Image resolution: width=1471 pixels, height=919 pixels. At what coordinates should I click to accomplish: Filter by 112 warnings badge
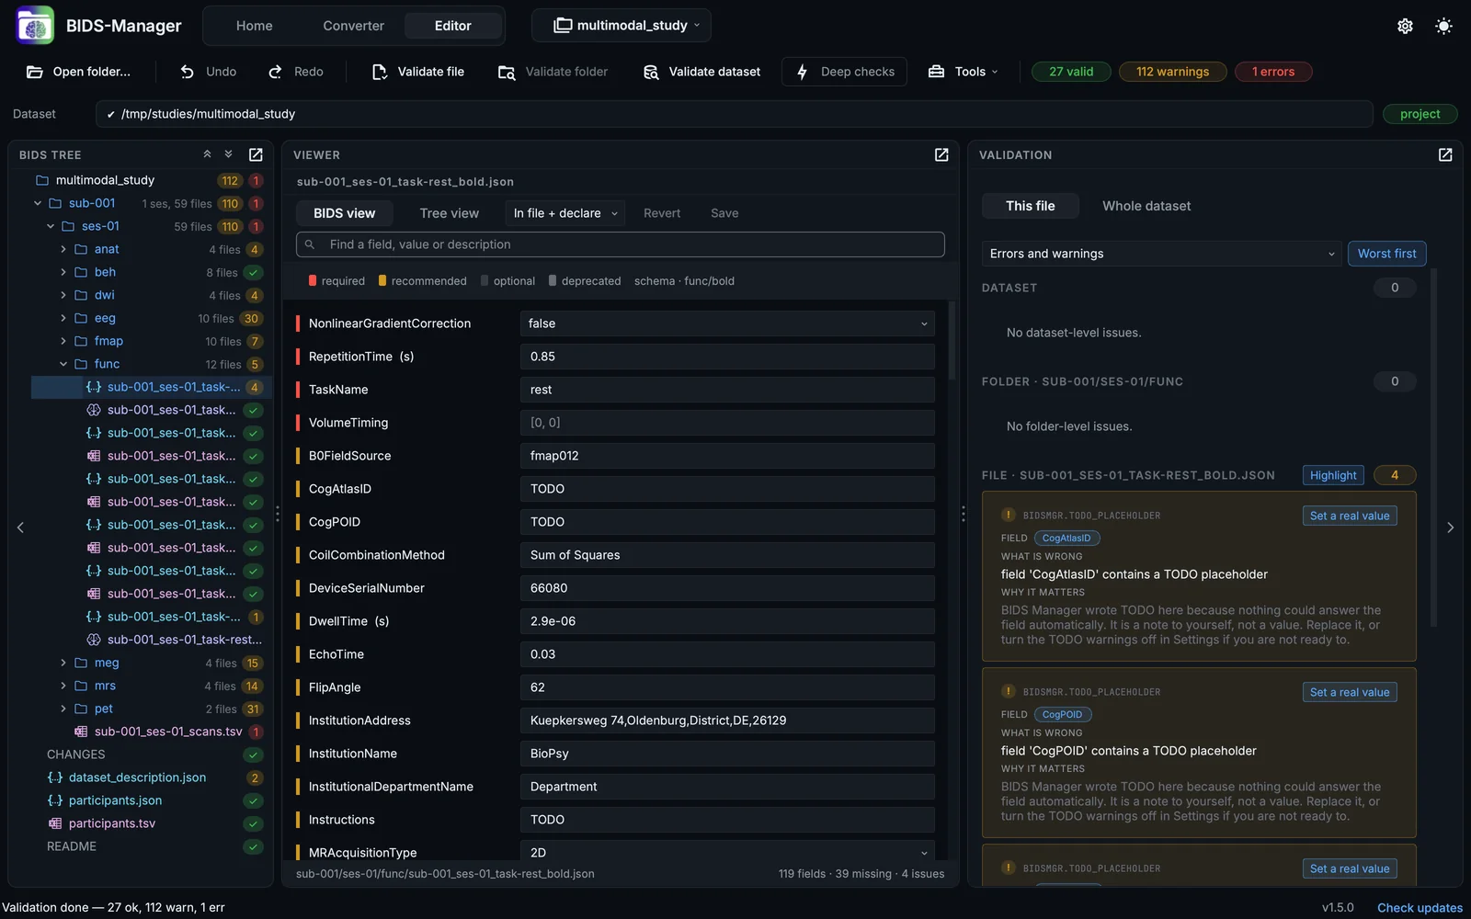click(1172, 72)
